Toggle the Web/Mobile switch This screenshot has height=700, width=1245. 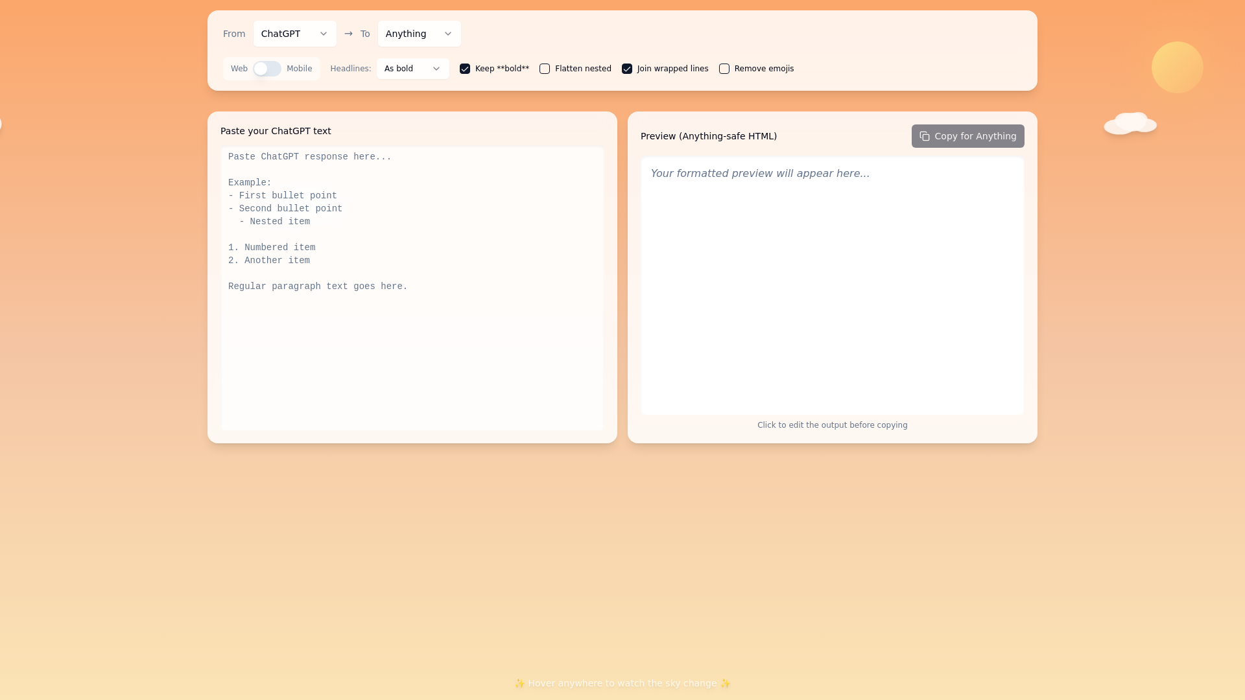tap(267, 69)
